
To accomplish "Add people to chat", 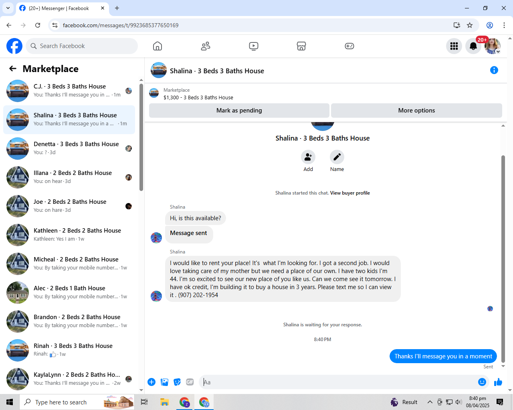I will pos(308,157).
